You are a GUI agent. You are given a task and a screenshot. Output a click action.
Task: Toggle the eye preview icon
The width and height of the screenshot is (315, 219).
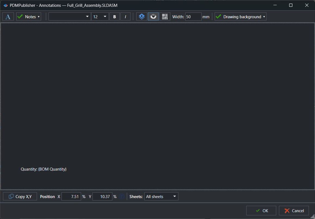click(x=153, y=17)
